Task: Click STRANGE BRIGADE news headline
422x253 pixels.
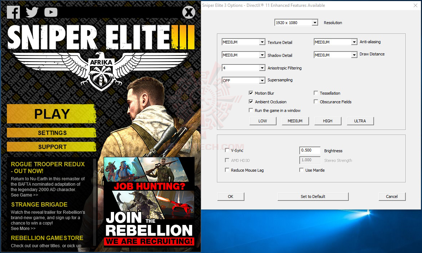Action: click(39, 204)
